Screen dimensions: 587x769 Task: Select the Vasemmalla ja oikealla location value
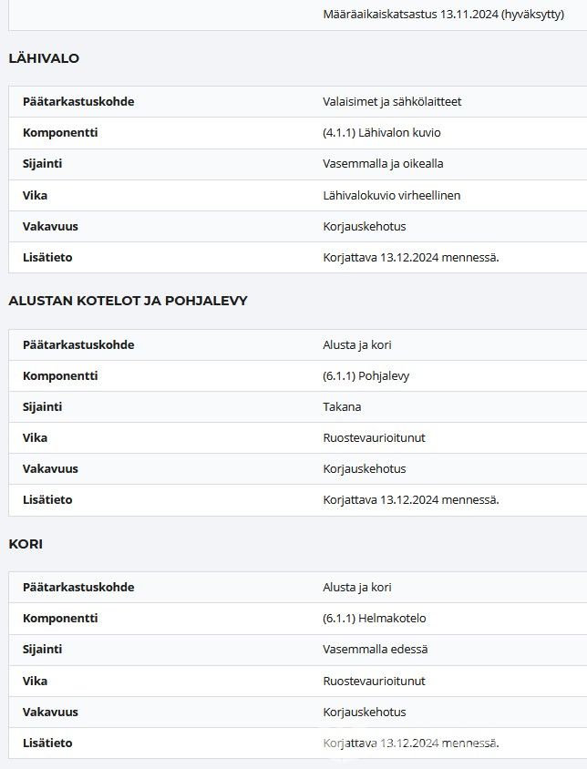pos(383,164)
